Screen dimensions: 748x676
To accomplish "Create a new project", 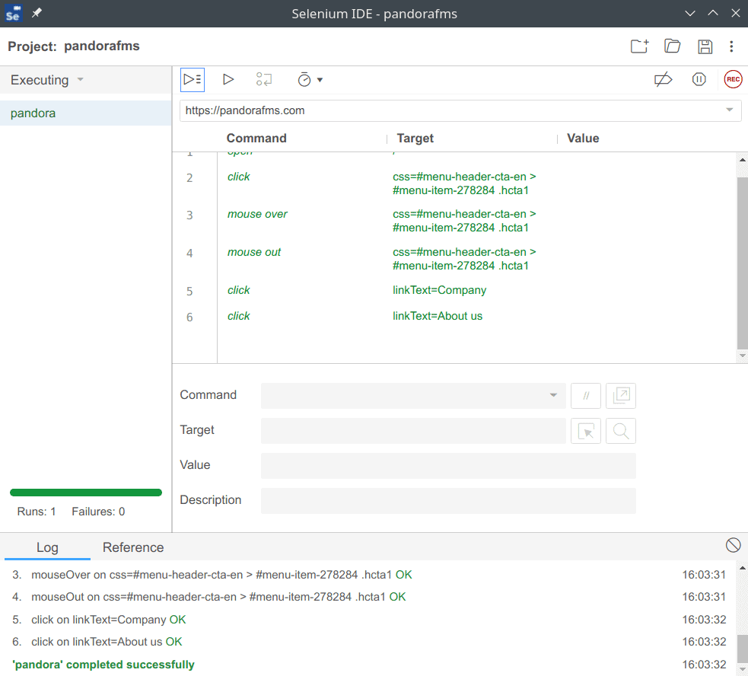I will (639, 46).
